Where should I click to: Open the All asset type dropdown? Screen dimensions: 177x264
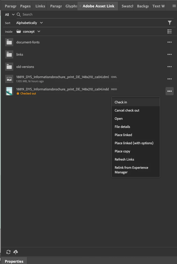pos(10,15)
